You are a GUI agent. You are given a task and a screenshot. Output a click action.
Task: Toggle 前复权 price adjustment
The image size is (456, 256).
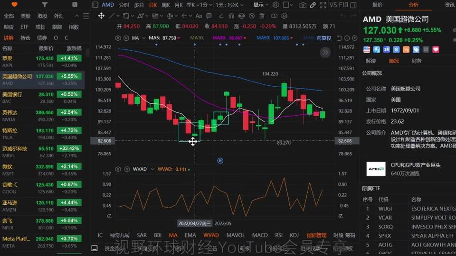click(323, 38)
